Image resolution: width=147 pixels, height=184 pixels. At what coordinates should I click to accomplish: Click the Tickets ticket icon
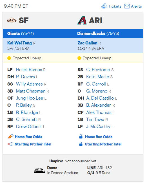104,6
